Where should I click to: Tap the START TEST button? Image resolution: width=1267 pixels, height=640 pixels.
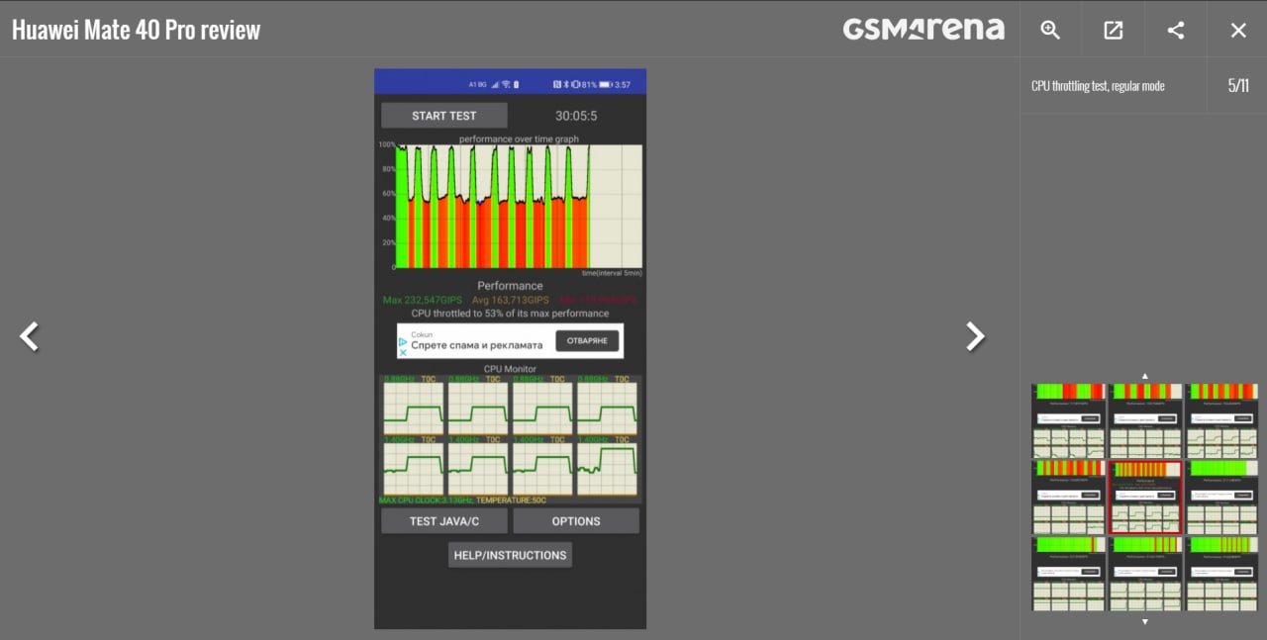(x=444, y=116)
